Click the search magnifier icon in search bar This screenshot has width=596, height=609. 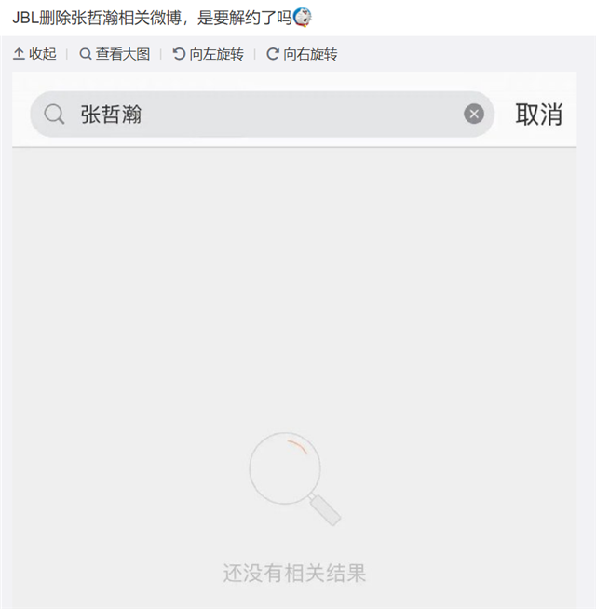pyautogui.click(x=54, y=115)
